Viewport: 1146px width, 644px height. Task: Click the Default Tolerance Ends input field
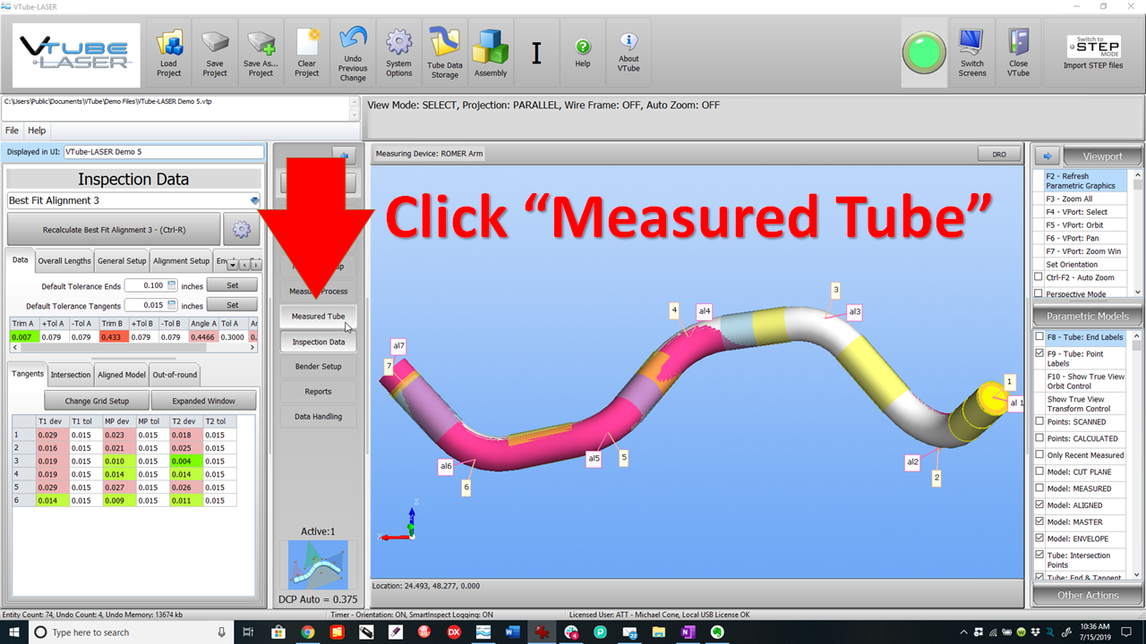pyautogui.click(x=147, y=285)
